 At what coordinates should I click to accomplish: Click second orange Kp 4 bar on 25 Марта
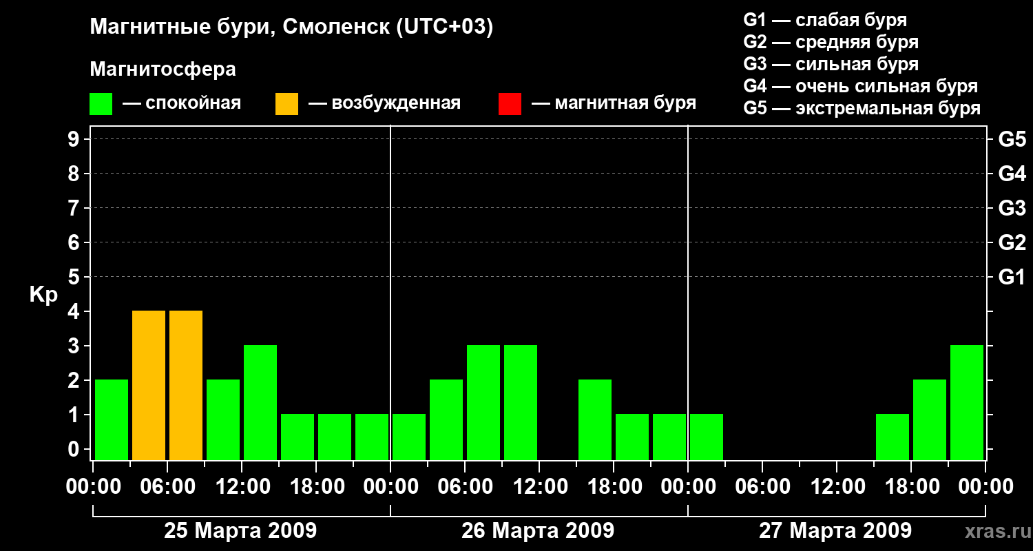tap(186, 385)
